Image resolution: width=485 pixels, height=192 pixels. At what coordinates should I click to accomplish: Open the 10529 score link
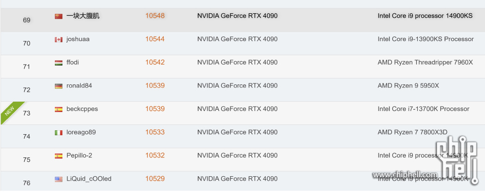[x=155, y=179]
